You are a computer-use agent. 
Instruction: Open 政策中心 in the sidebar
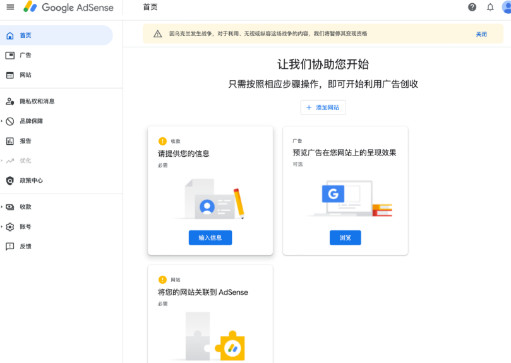click(x=32, y=181)
